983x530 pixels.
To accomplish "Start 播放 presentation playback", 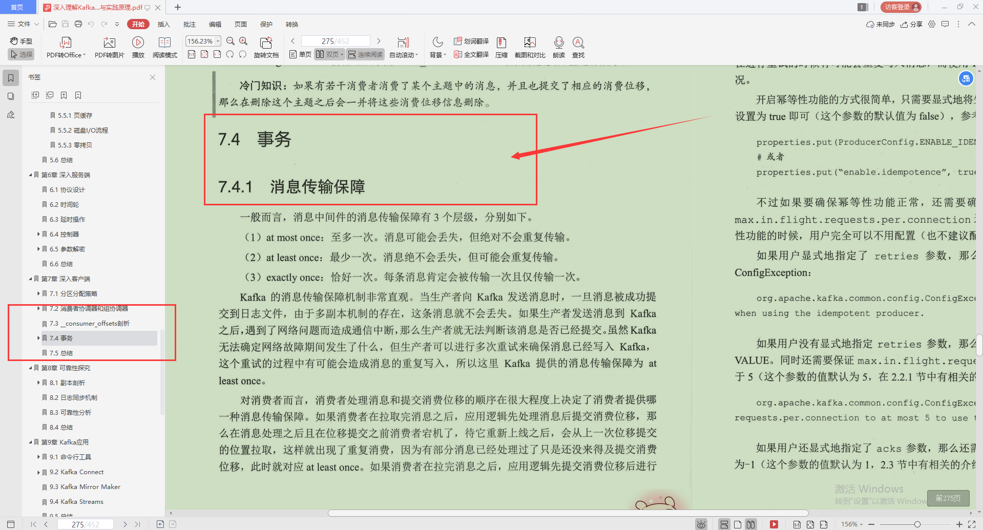I will click(x=138, y=47).
